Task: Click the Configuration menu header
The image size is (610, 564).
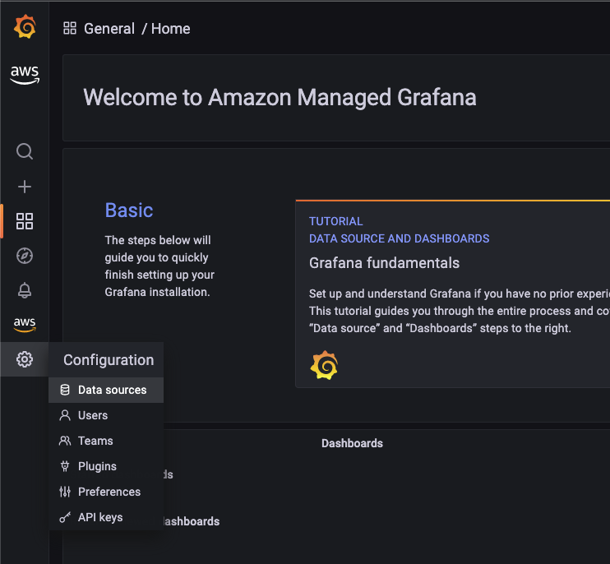Action: coord(106,360)
